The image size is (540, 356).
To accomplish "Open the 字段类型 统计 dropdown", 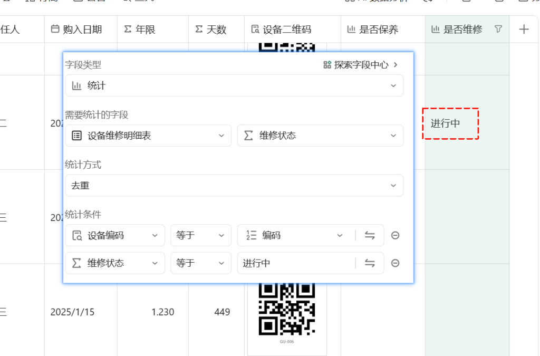I will coord(234,86).
